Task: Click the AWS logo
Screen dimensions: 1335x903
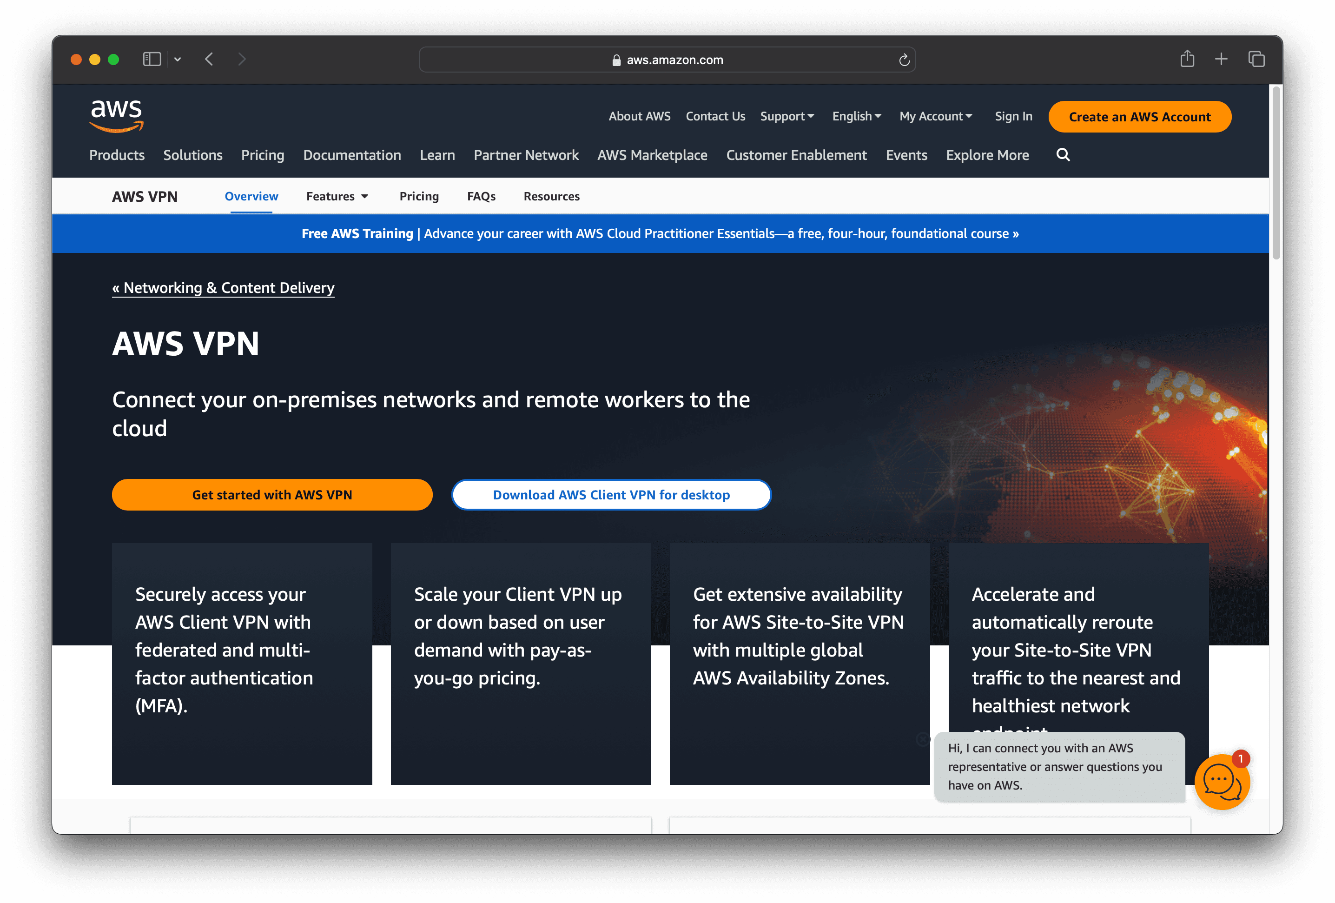Action: (x=116, y=115)
